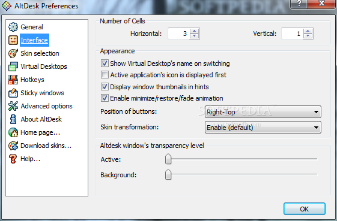Click the Hotkeys icon
This screenshot has height=221, width=337.
pyautogui.click(x=13, y=80)
